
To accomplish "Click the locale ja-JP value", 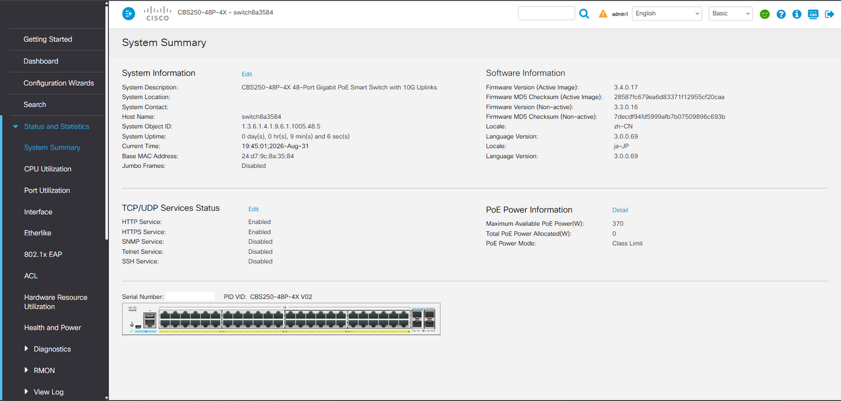I will click(621, 146).
